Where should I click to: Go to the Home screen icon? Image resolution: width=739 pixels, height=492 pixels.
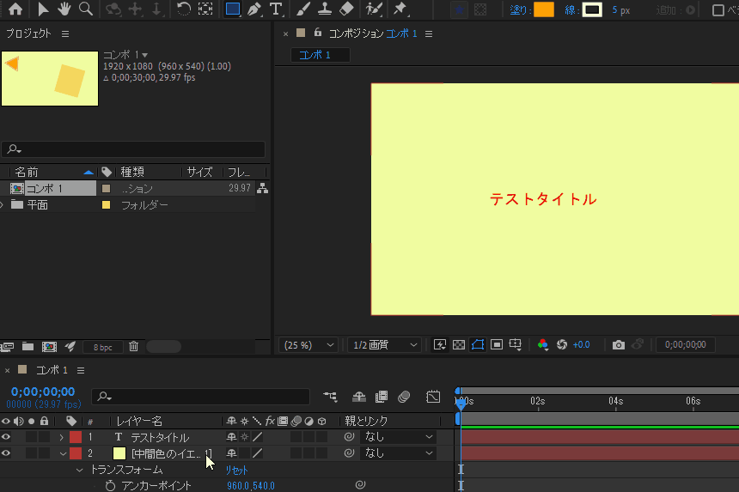(x=15, y=9)
